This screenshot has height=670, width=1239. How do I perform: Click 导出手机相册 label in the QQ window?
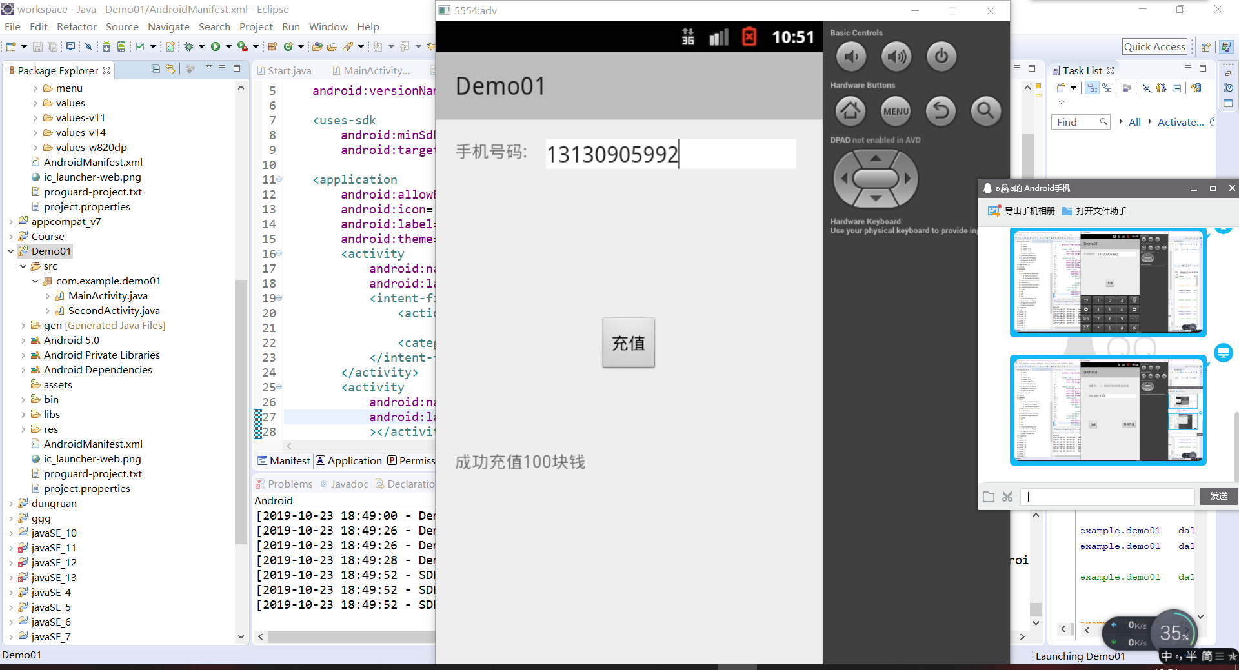(1029, 211)
